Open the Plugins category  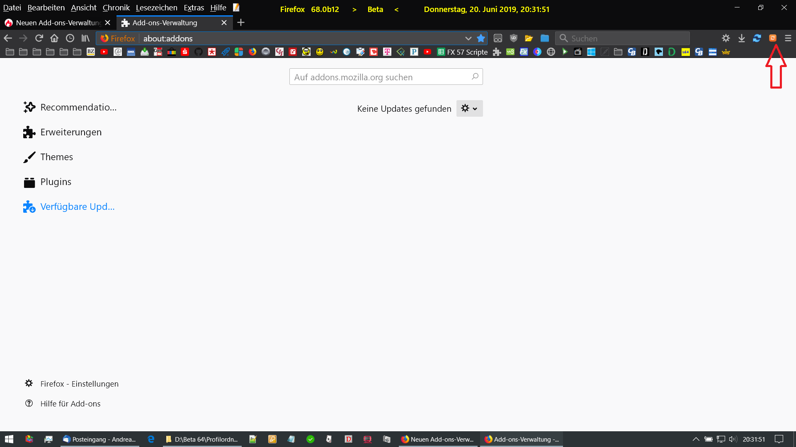click(x=56, y=182)
